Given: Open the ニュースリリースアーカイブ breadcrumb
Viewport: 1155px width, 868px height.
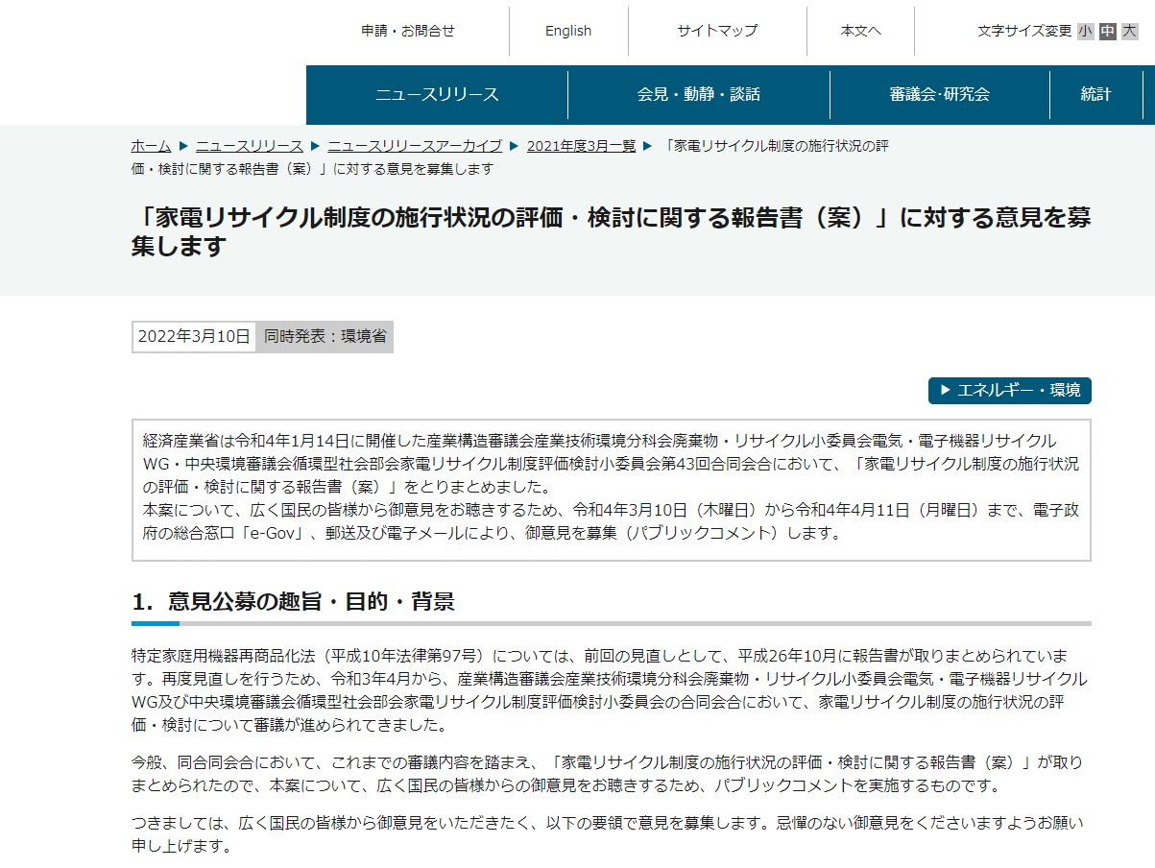Looking at the screenshot, I should coord(415,146).
